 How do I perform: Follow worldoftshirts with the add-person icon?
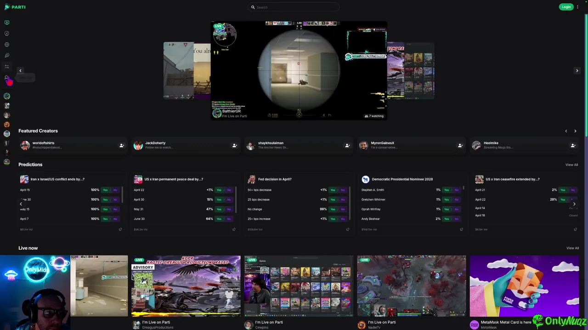tap(122, 146)
